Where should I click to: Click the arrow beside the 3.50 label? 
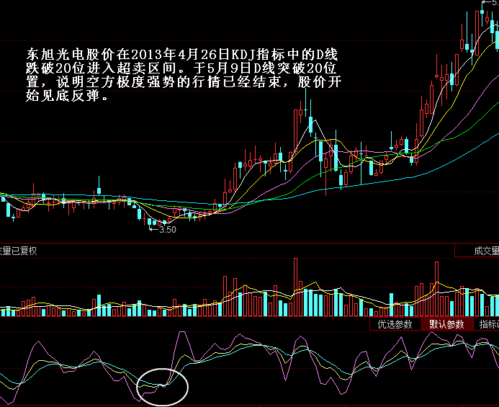point(153,229)
